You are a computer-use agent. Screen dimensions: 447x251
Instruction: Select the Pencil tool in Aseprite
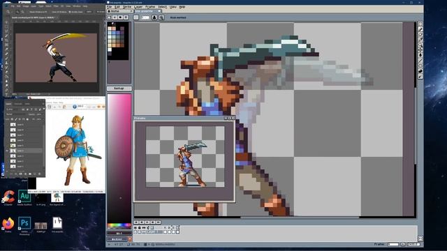[x=420, y=29]
